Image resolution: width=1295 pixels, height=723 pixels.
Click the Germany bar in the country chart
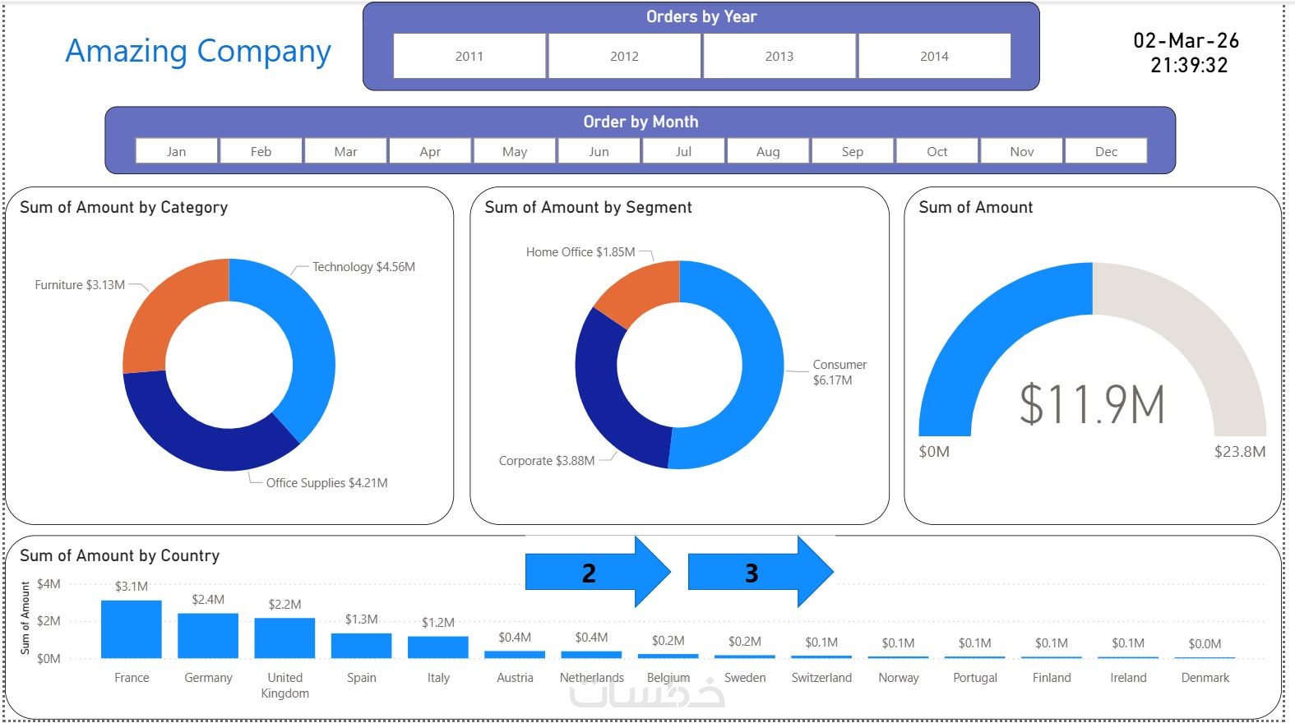(208, 636)
